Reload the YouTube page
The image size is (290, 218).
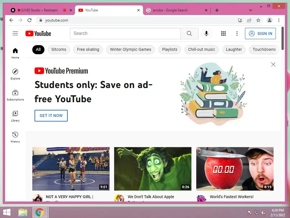tap(29, 20)
